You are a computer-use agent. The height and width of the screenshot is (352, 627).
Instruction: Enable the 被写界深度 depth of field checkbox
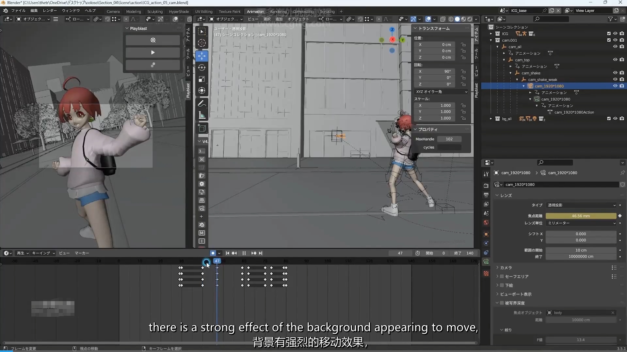click(x=502, y=303)
